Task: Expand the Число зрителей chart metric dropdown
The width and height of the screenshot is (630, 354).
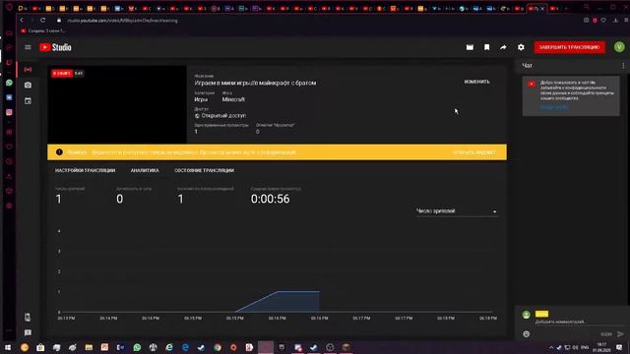Action: pos(457,211)
